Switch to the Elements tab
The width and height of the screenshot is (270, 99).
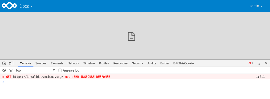pyautogui.click(x=57, y=63)
